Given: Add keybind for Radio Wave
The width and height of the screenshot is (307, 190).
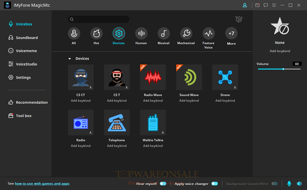Looking at the screenshot, I should pos(153,101).
